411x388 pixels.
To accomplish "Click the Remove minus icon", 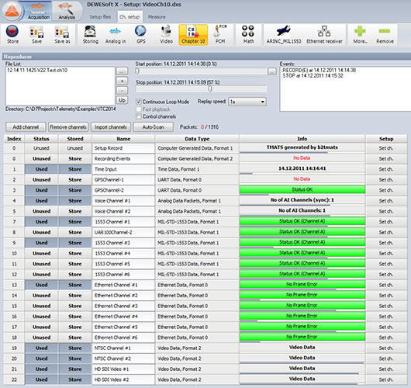I will pyautogui.click(x=385, y=34).
